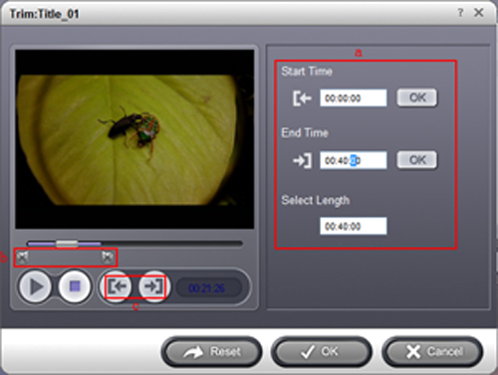The width and height of the screenshot is (498, 375).
Task: Select the right trim marker handle
Action: pyautogui.click(x=108, y=257)
